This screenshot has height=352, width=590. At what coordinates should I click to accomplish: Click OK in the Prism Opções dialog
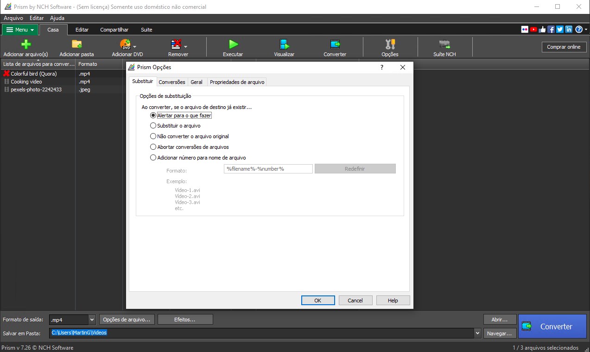(318, 301)
